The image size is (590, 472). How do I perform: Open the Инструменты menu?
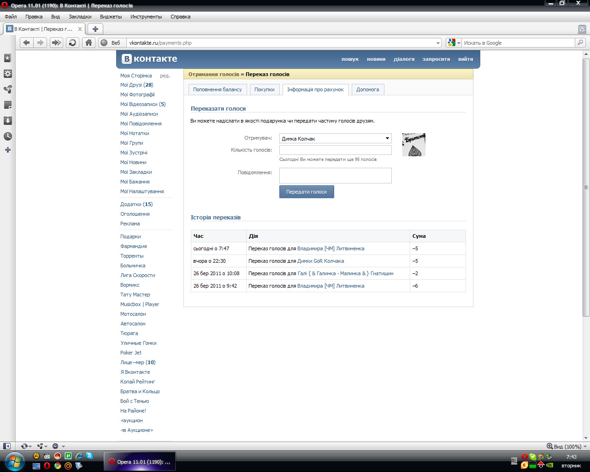(x=146, y=17)
